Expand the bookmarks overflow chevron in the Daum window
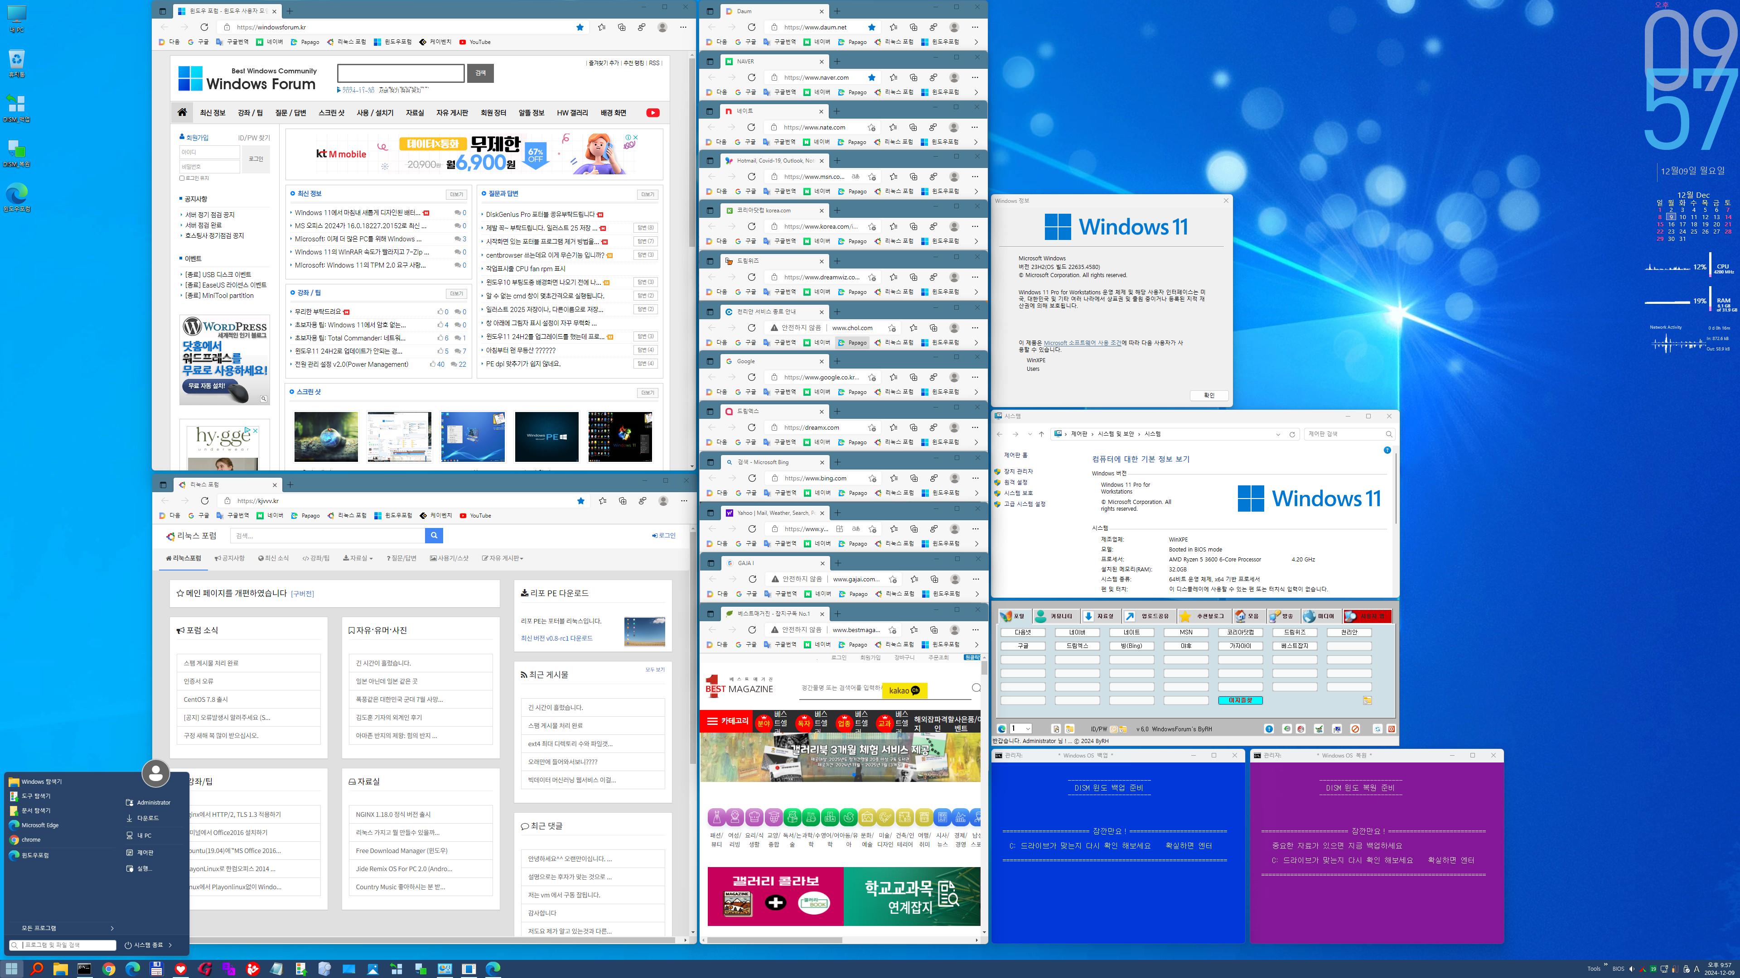The height and width of the screenshot is (978, 1740). point(976,42)
